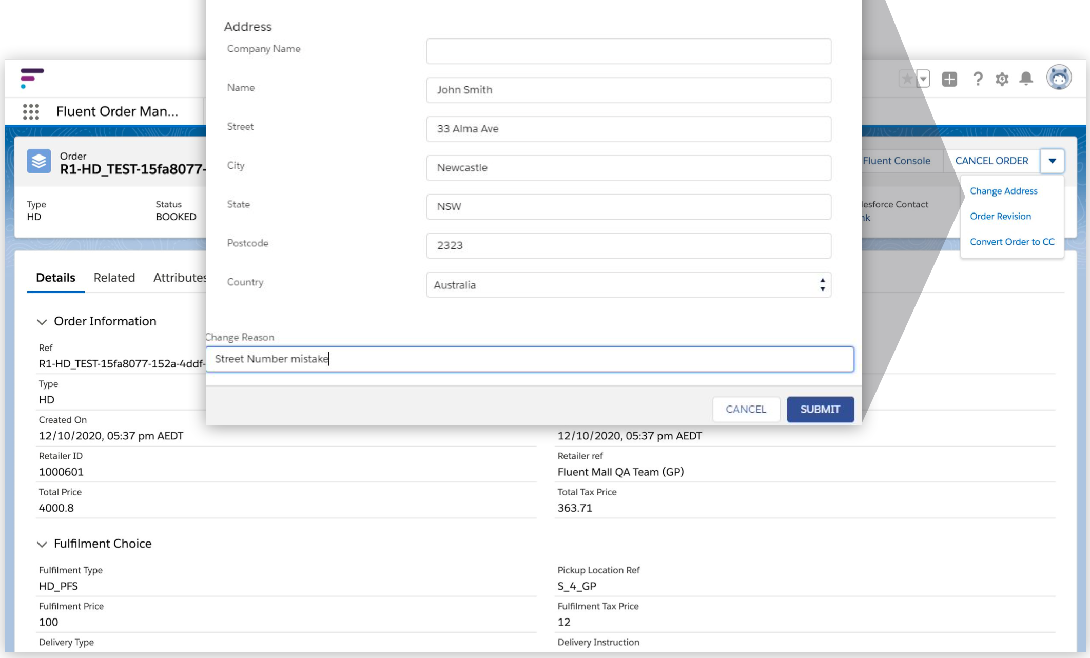Viewport: 1090px width, 658px height.
Task: Select Change Address from the menu
Action: coord(1004,190)
